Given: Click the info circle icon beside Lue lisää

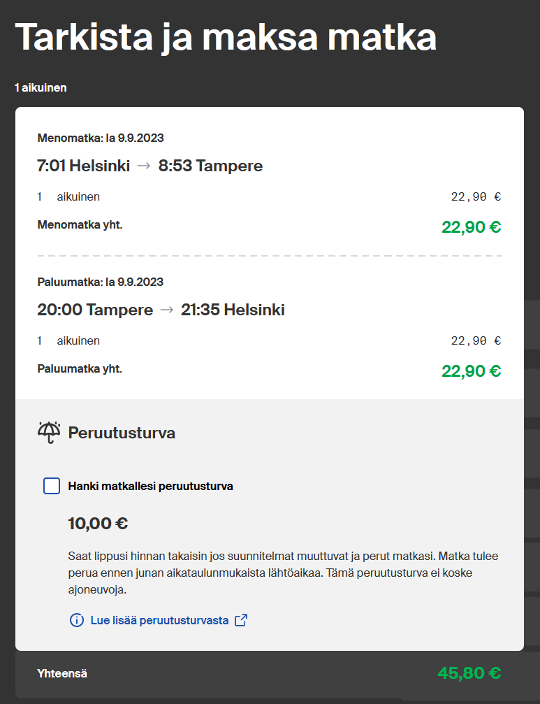Looking at the screenshot, I should 77,621.
